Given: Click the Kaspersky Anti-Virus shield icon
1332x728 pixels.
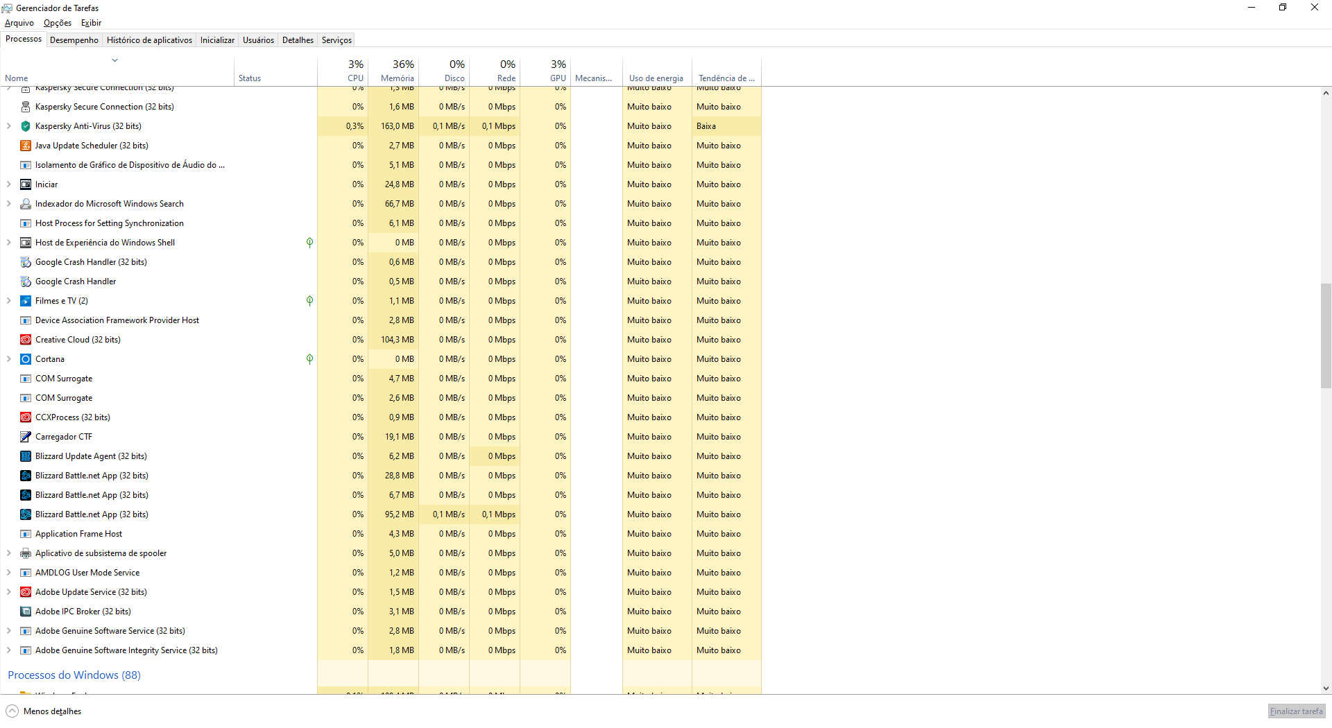Looking at the screenshot, I should coord(26,126).
